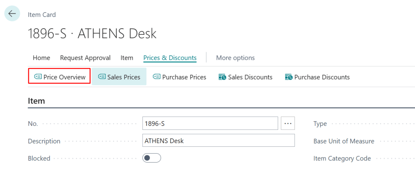Collapse the Item section header
Screen dimensions: 415x184
tap(36, 101)
